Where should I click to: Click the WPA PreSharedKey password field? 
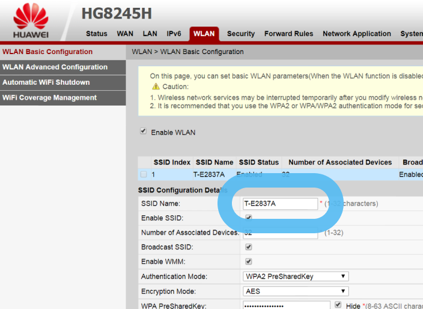285,305
